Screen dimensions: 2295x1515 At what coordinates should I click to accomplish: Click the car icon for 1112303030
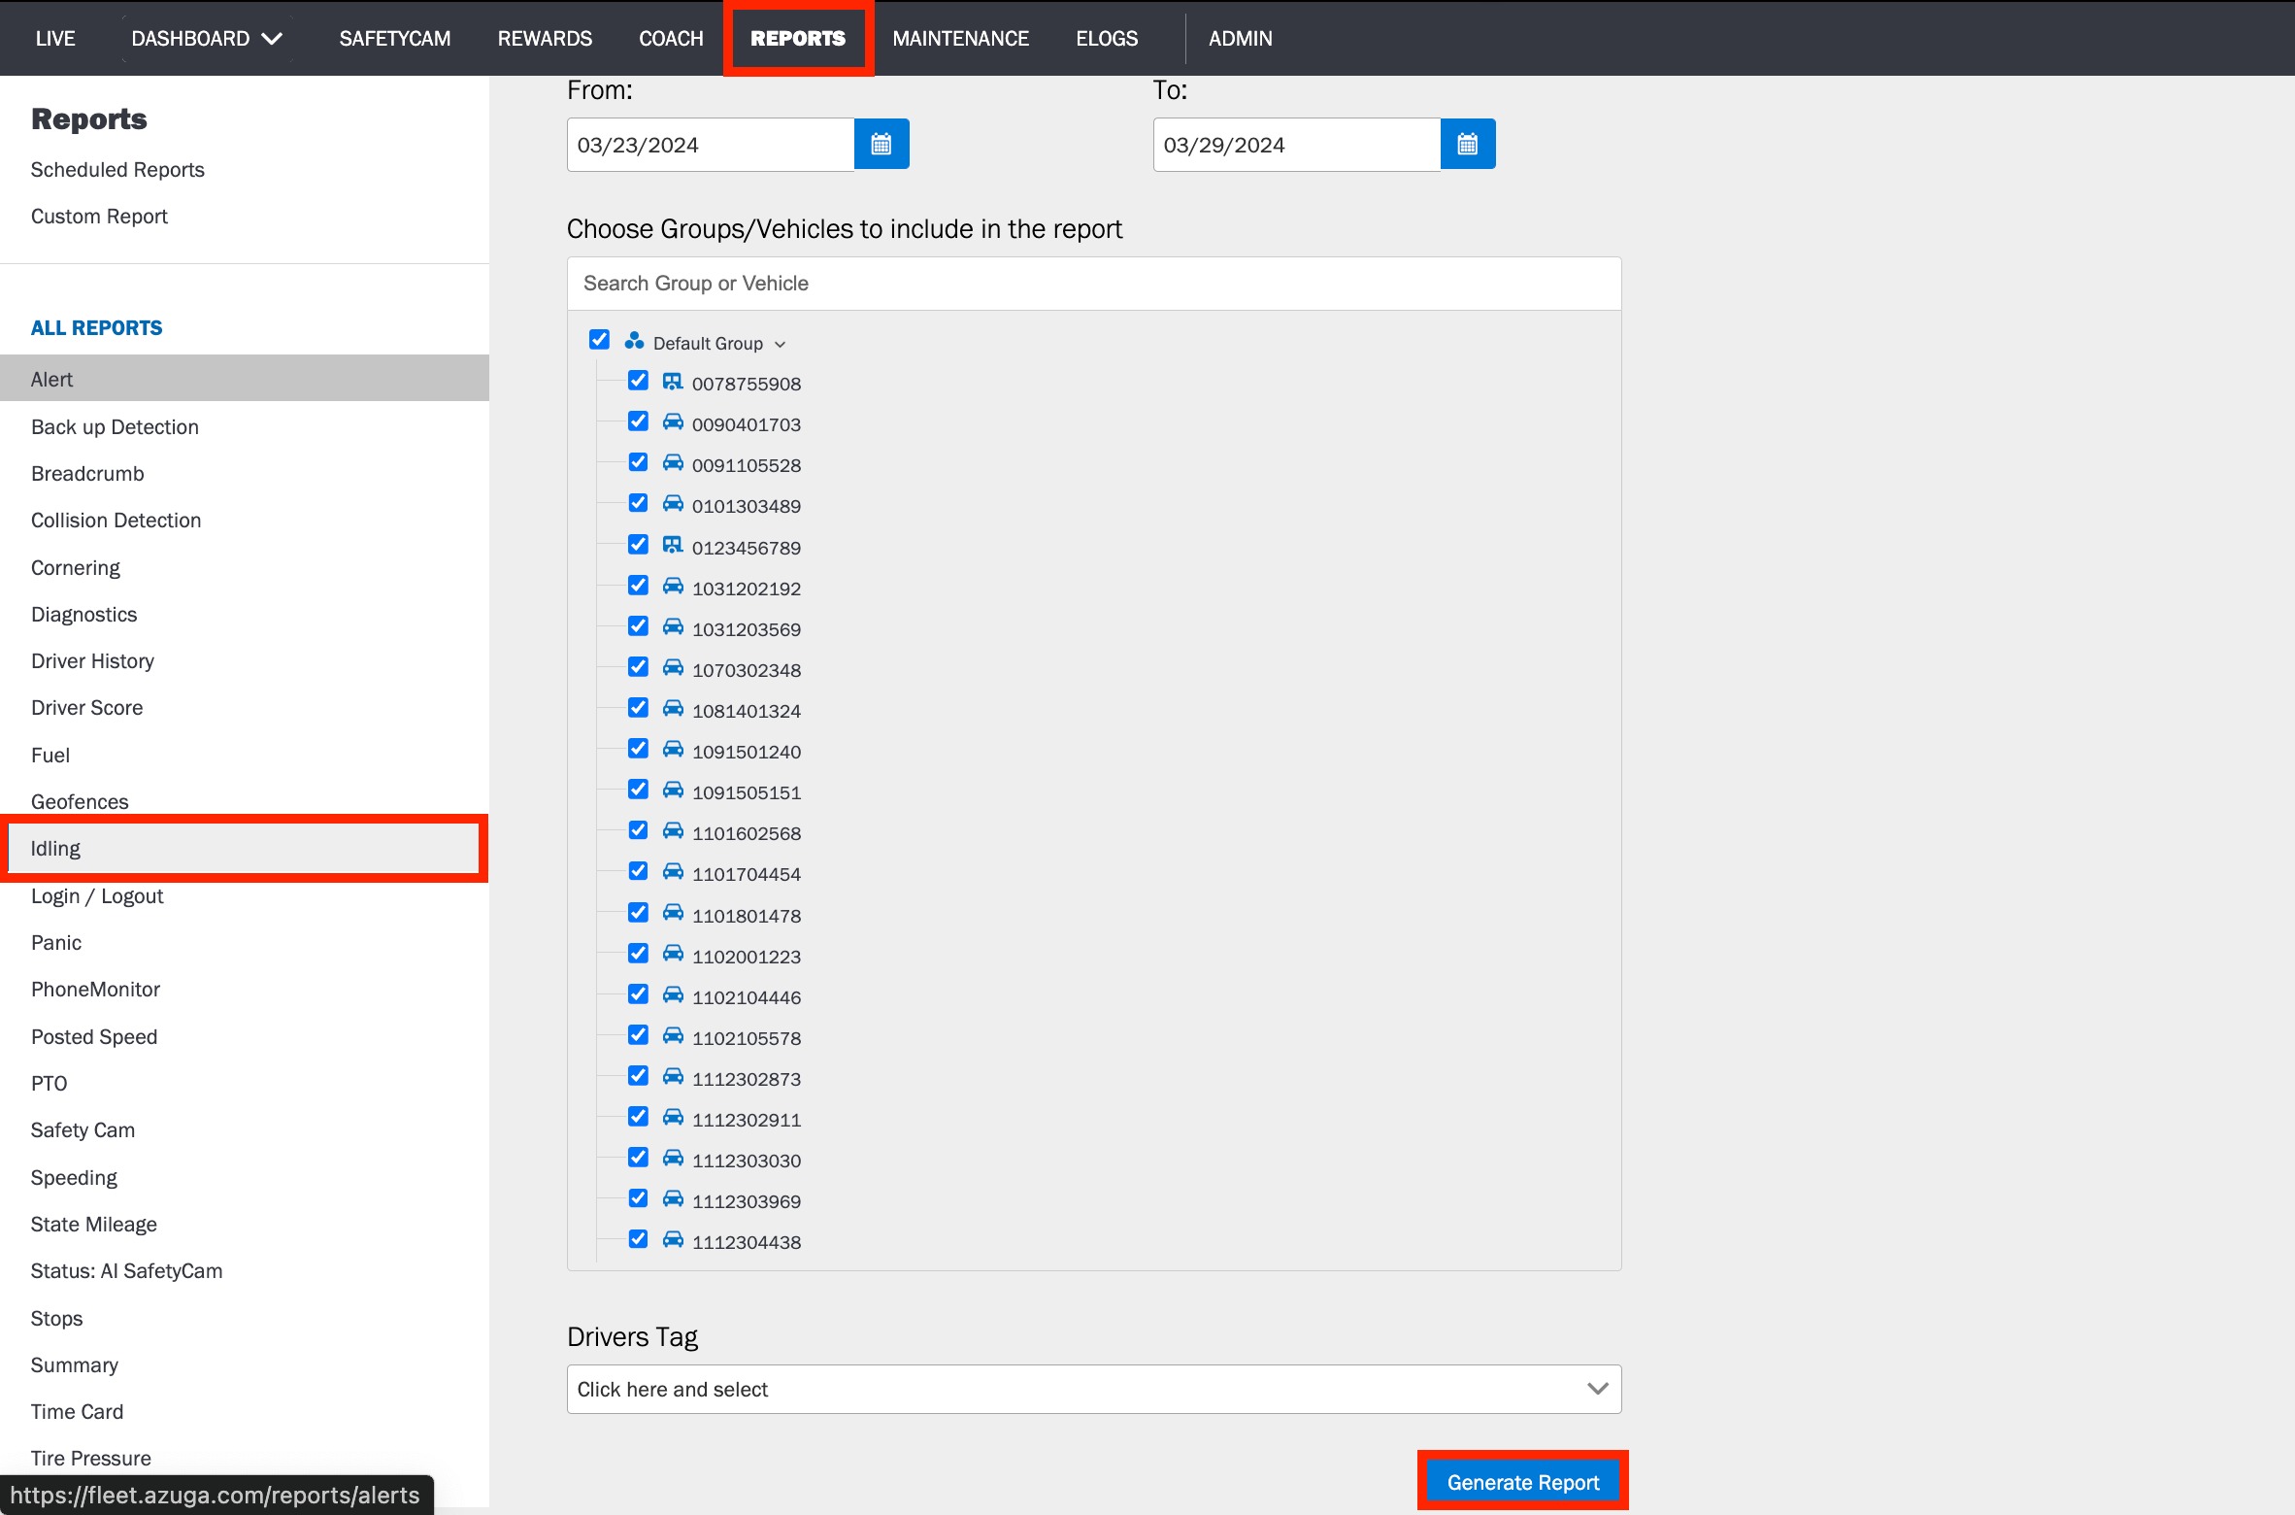(673, 1159)
